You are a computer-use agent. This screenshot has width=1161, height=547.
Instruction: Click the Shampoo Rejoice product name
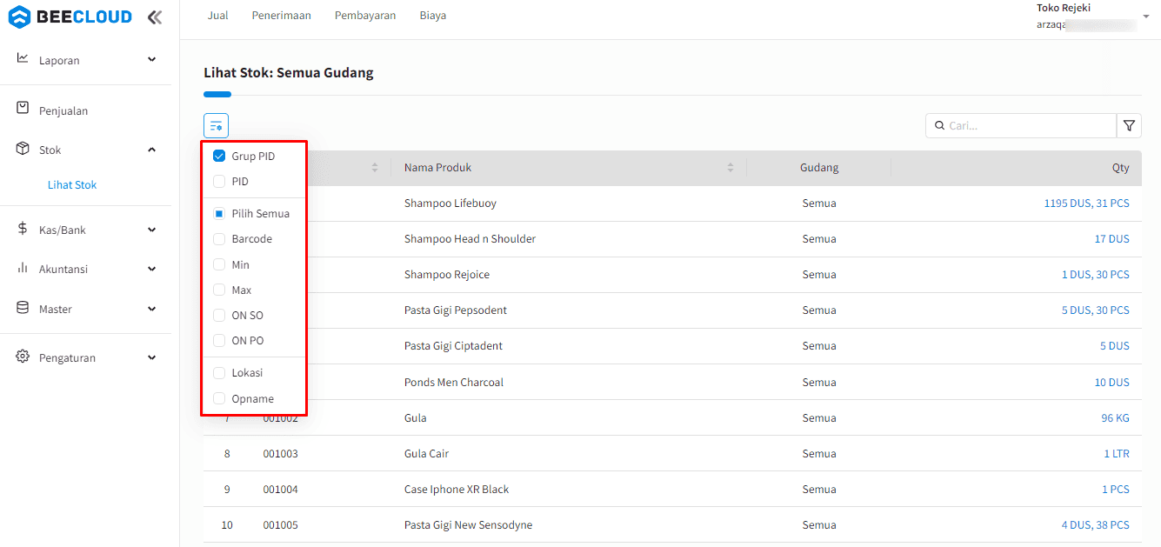pos(447,275)
